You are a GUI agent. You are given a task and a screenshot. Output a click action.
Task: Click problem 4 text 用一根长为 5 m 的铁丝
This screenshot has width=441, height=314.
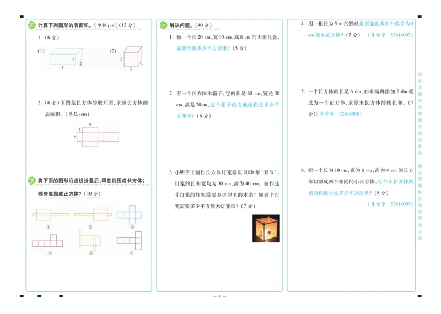pos(334,24)
